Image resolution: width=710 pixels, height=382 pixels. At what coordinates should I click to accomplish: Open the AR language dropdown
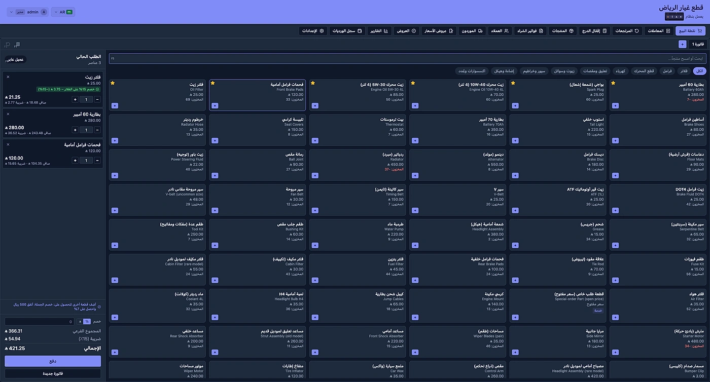[x=63, y=12]
